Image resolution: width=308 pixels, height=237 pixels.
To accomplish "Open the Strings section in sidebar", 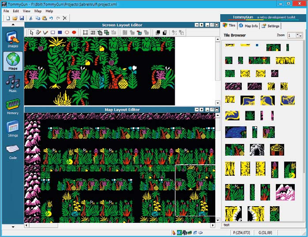I will coord(13,129).
